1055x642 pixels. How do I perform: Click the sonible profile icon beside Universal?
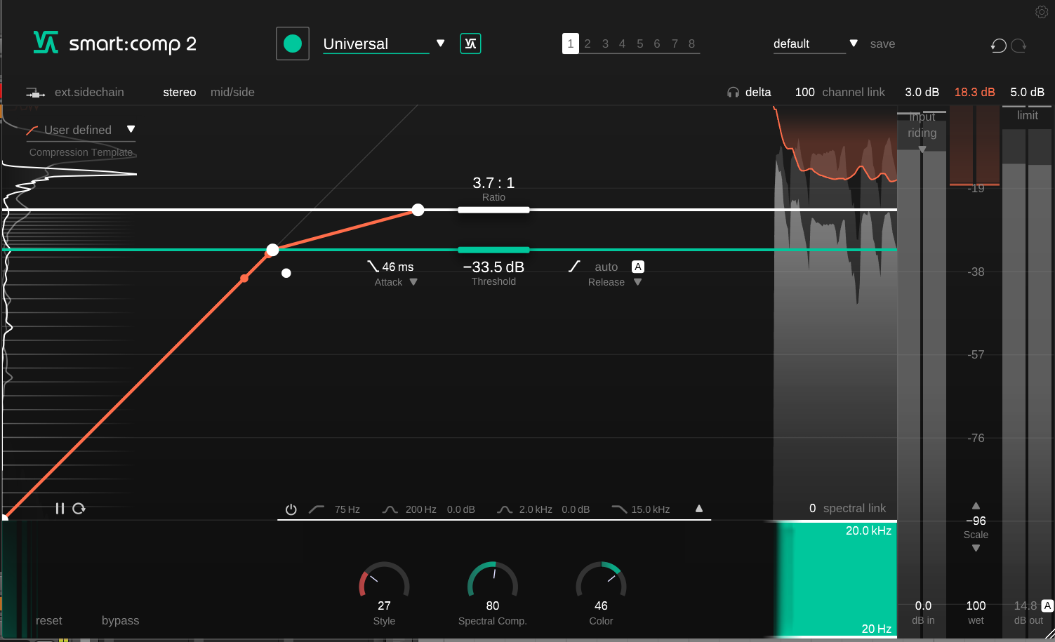click(x=470, y=44)
